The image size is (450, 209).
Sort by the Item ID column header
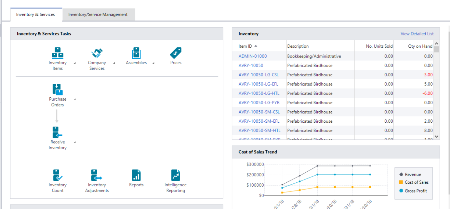[245, 46]
